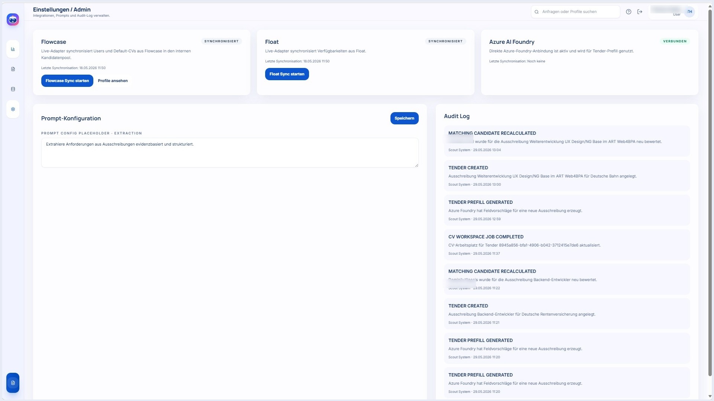
Task: Click the Prompt-Konfiguration heading
Action: click(x=71, y=118)
